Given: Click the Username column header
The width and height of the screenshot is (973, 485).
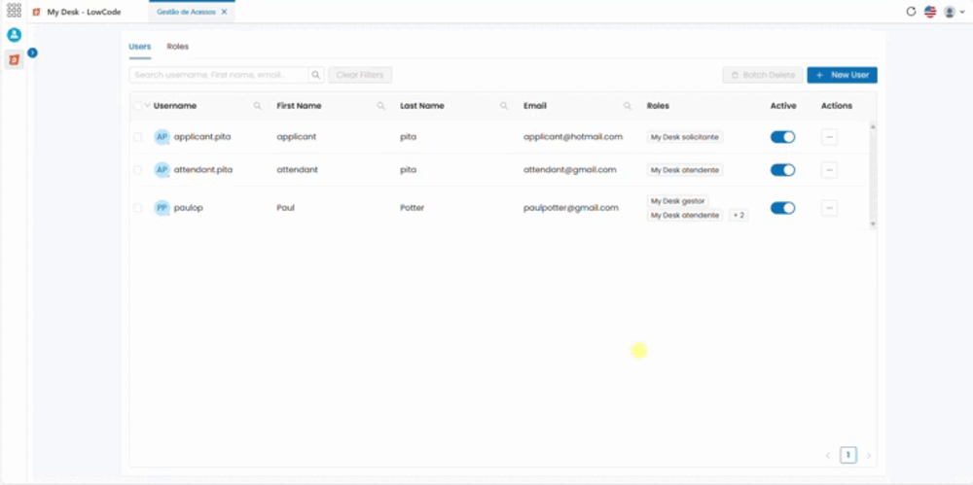Looking at the screenshot, I should pos(175,106).
